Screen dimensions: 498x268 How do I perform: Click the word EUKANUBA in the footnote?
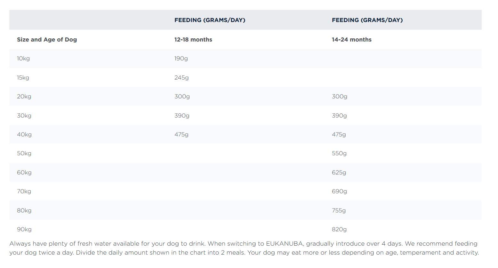(284, 244)
